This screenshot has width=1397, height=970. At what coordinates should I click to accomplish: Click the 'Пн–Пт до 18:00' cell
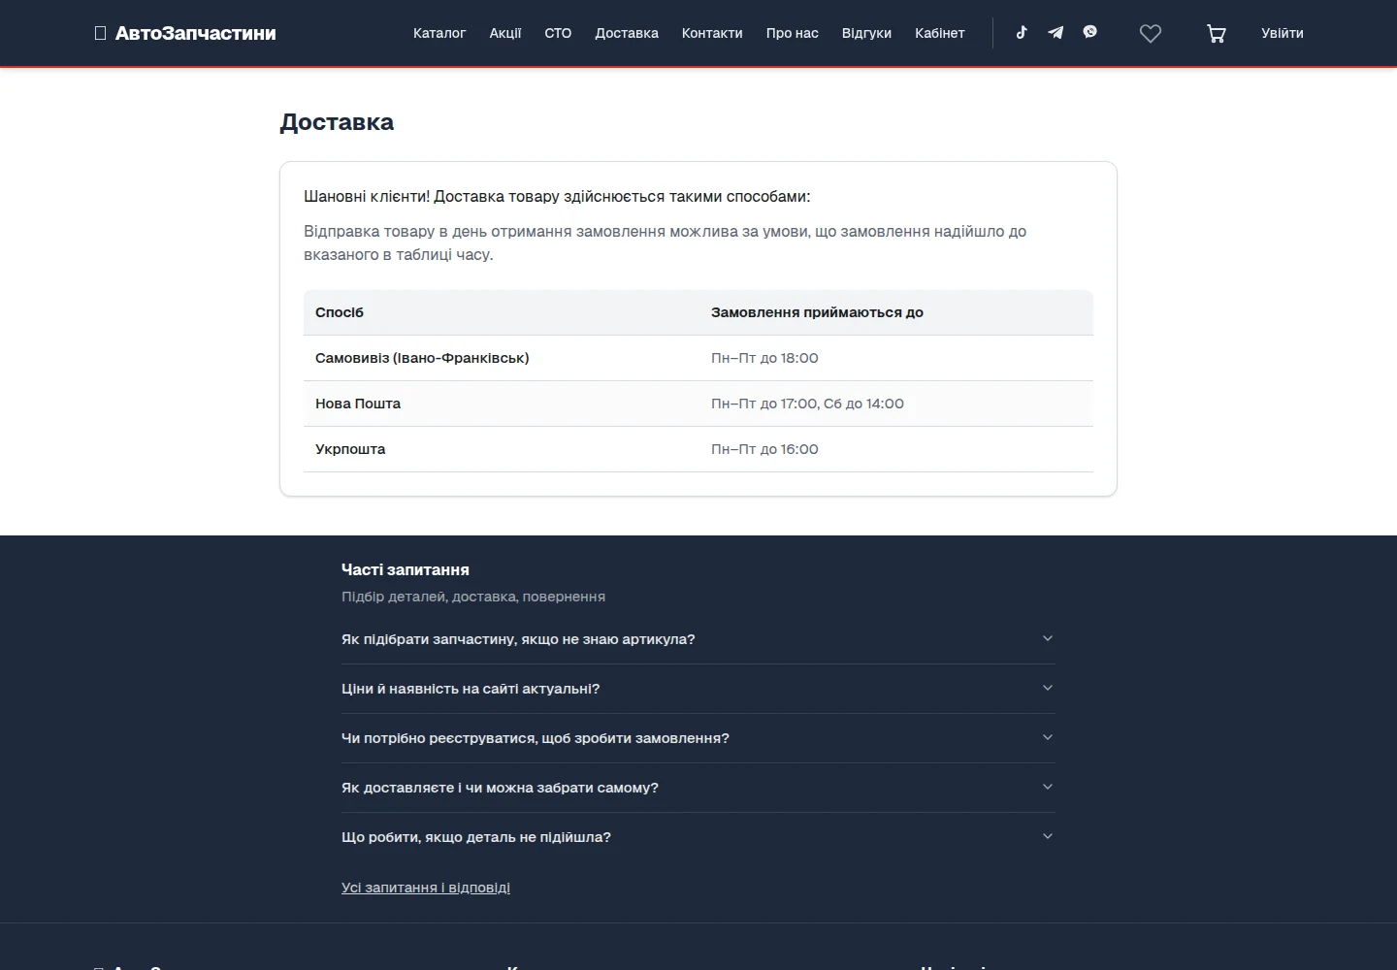(x=896, y=358)
